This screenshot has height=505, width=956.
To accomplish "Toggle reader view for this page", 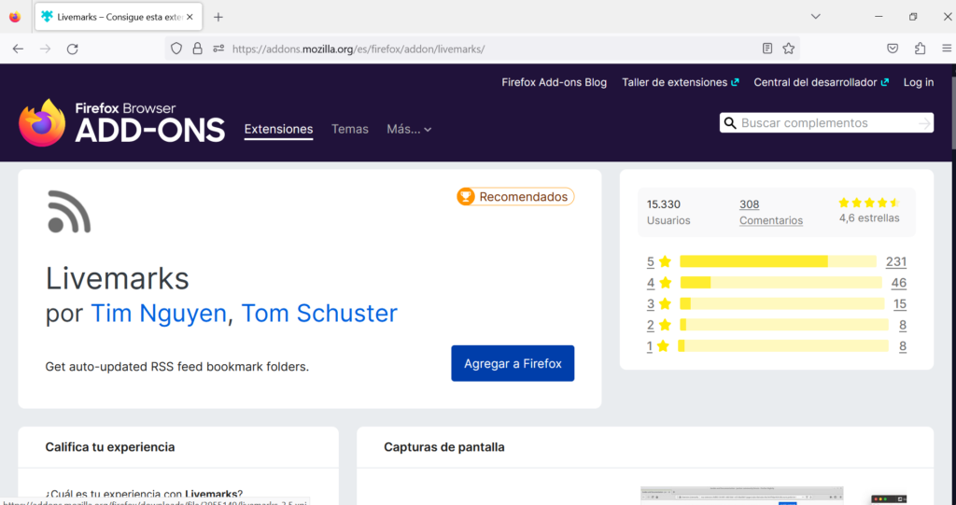I will tap(767, 49).
